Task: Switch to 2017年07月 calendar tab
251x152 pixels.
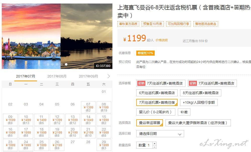Action: pos(26,76)
